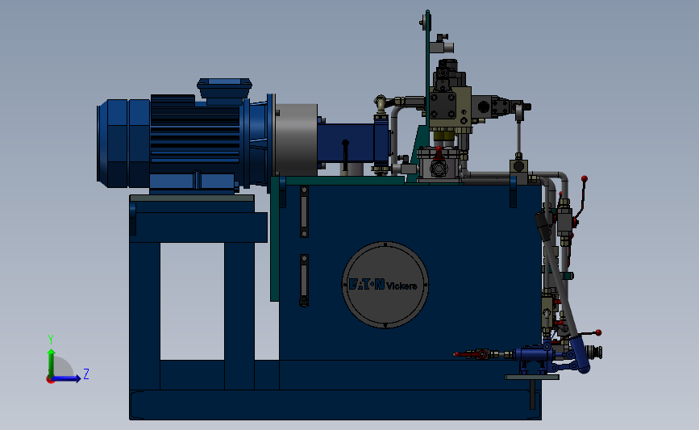Click the "Vickers" text on the cover

point(402,286)
